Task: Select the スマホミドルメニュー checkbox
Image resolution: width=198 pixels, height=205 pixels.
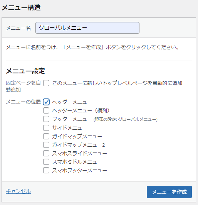Action: [x=46, y=162]
